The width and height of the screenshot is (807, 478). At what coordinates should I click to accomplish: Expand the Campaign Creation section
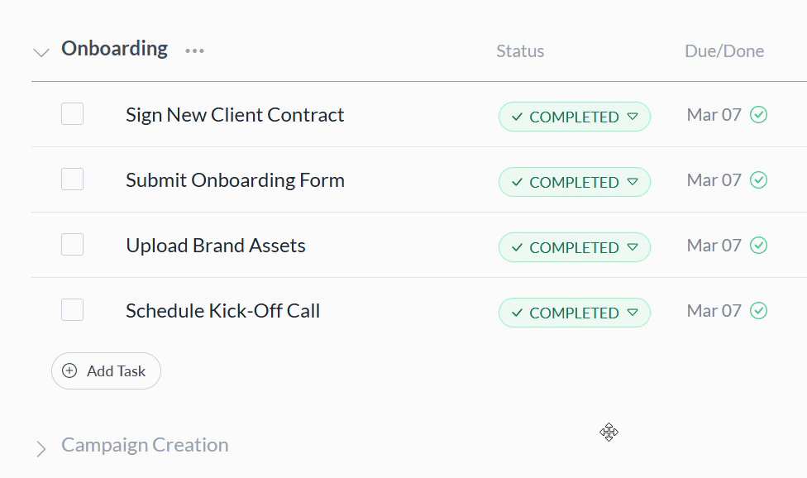[x=41, y=449]
